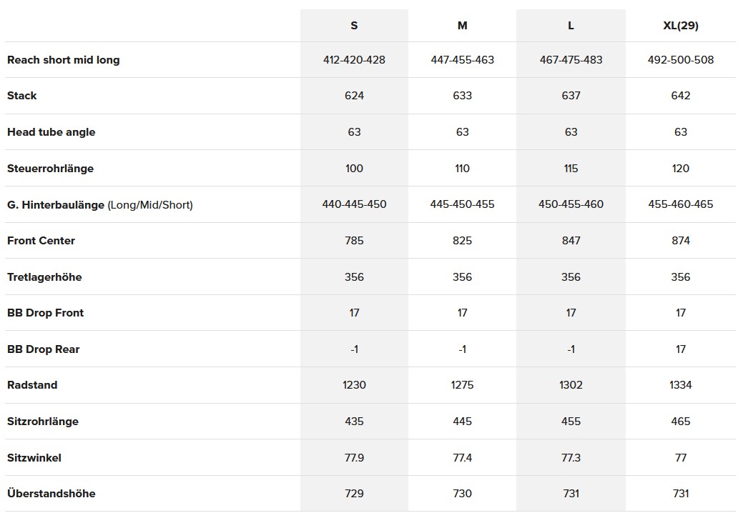Click the S reach value 412-420-428
This screenshot has width=748, height=518.
354,60
